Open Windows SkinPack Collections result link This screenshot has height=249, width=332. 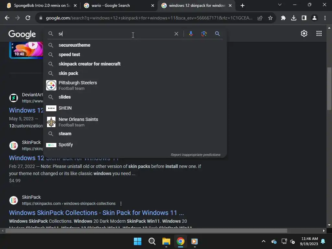[x=96, y=213]
